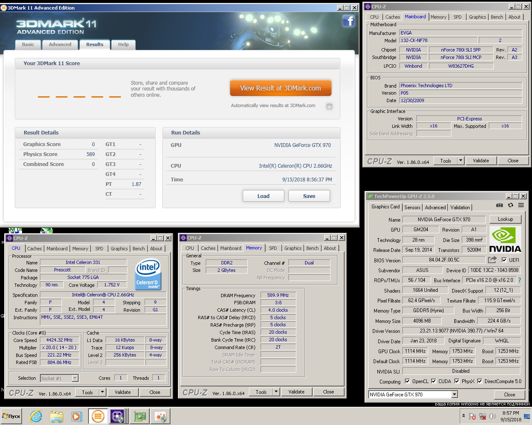The image size is (532, 425).
Task: Switch to the Basic tab in 3DMark 11
Action: pyautogui.click(x=28, y=44)
